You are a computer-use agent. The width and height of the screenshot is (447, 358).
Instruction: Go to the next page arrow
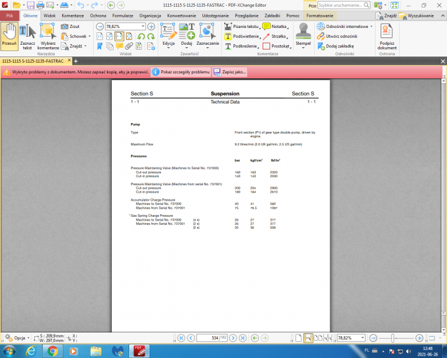[x=233, y=337]
